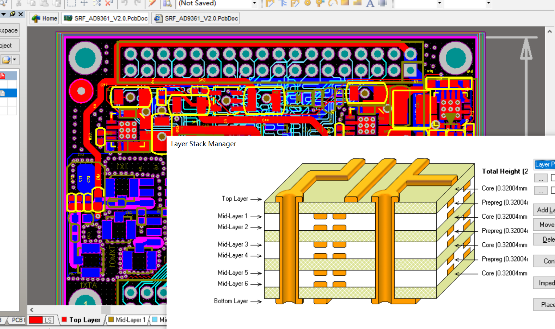Open the (Not Saved) view dropdown
The image size is (555, 329).
pyautogui.click(x=254, y=3)
